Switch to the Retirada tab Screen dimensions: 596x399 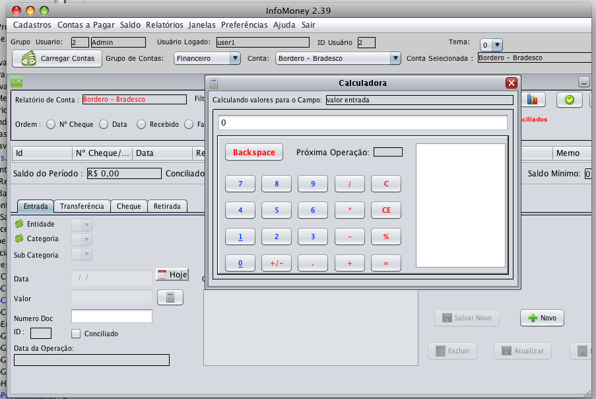[x=167, y=206]
